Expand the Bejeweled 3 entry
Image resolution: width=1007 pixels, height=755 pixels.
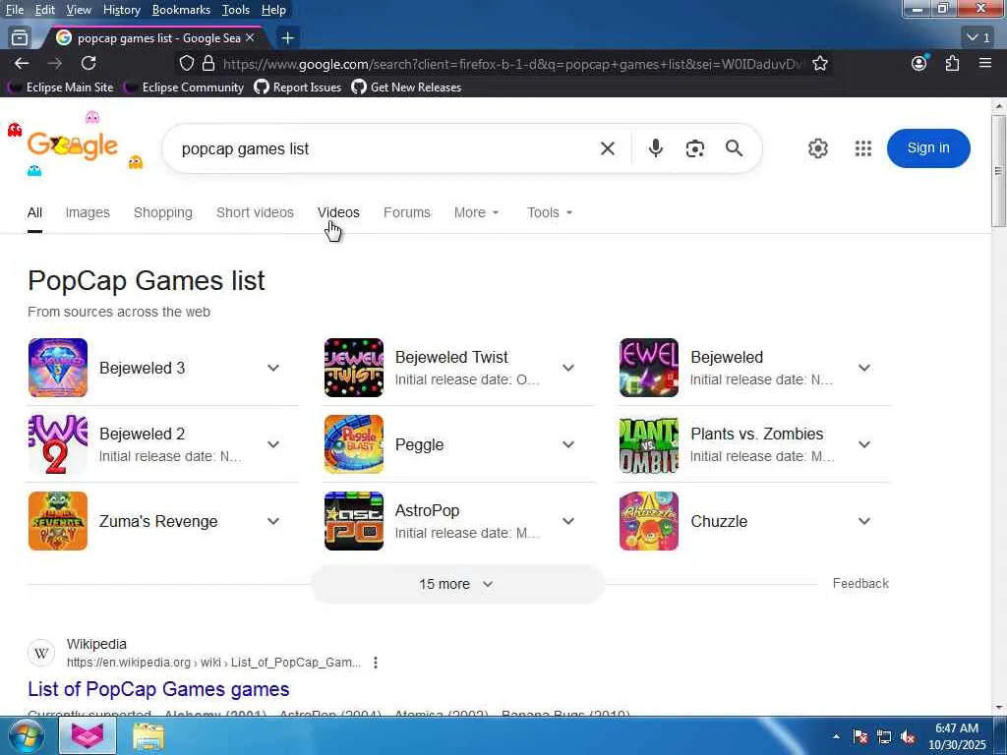click(273, 368)
